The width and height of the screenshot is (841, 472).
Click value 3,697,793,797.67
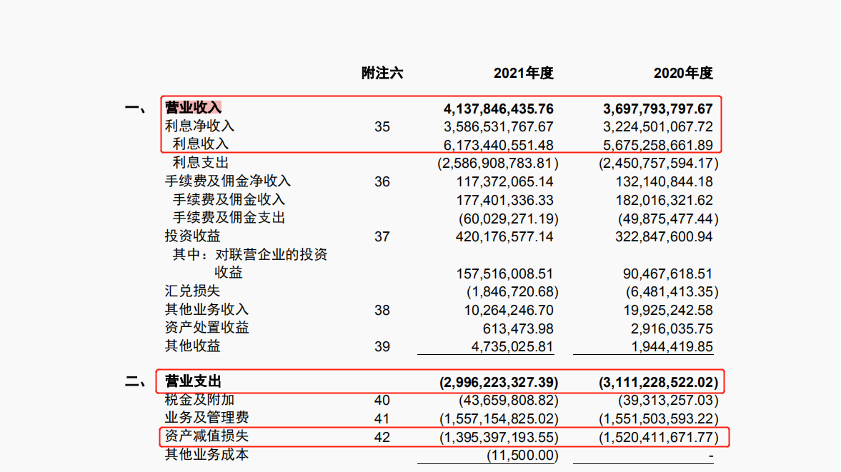(657, 109)
